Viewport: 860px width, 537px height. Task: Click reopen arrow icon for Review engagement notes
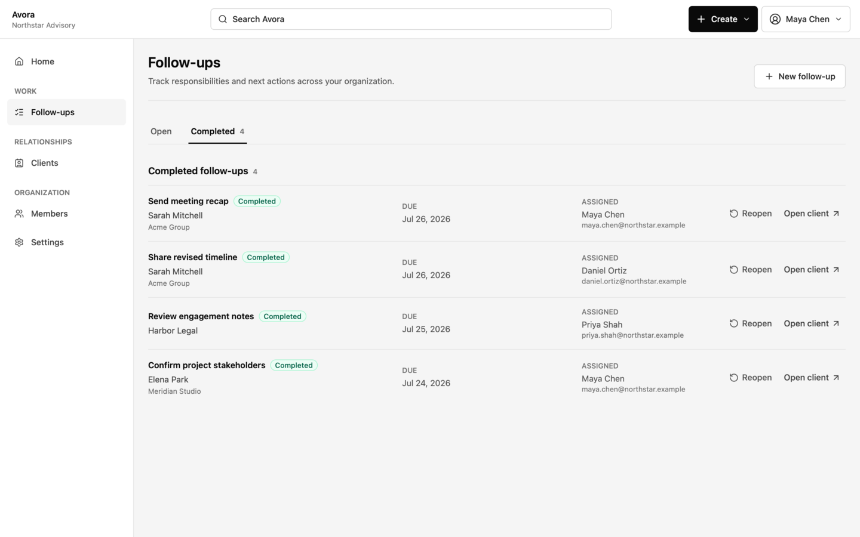(x=734, y=323)
